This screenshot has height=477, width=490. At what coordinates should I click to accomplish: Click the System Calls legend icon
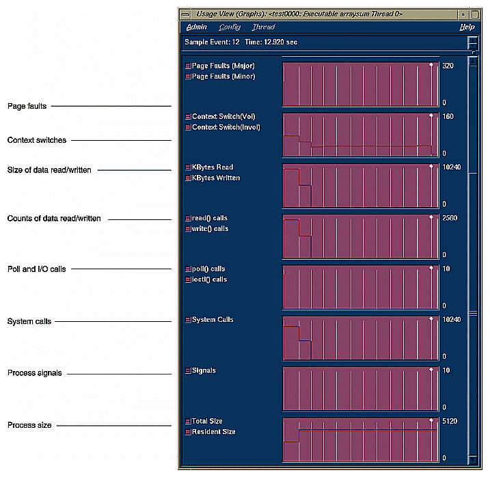coord(188,320)
